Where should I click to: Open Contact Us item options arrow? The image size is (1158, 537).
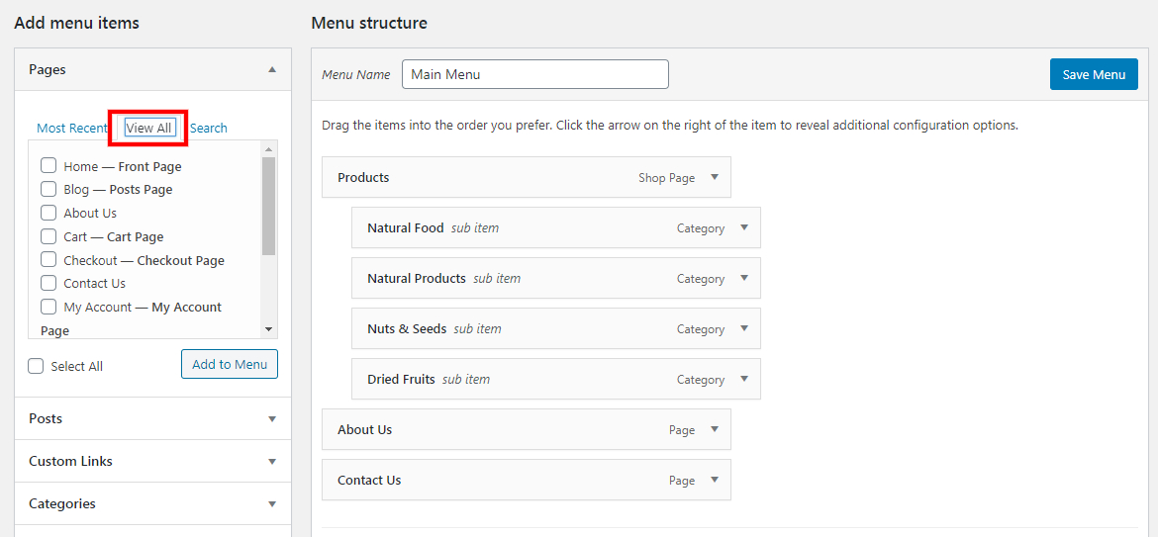tap(715, 481)
